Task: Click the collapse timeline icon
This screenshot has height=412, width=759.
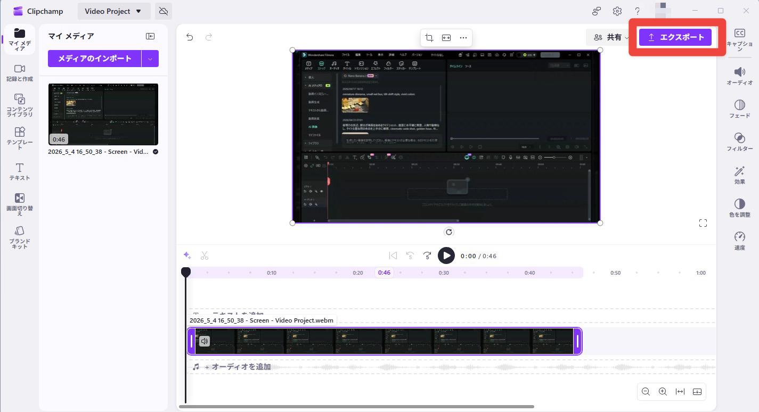Action: (697, 392)
